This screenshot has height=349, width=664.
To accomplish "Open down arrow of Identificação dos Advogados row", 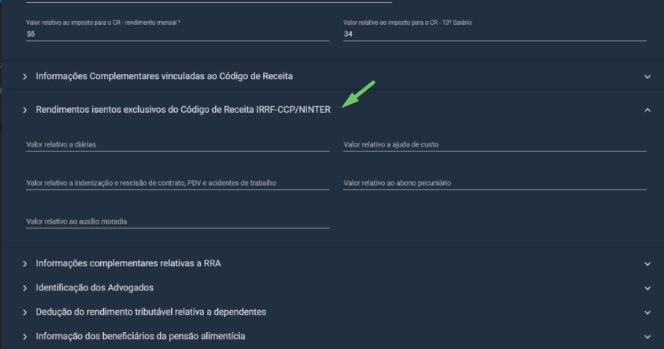I will [647, 288].
